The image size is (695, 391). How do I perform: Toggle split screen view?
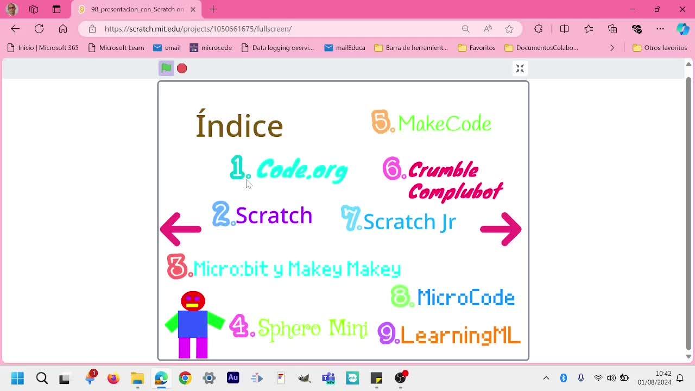[x=565, y=29]
